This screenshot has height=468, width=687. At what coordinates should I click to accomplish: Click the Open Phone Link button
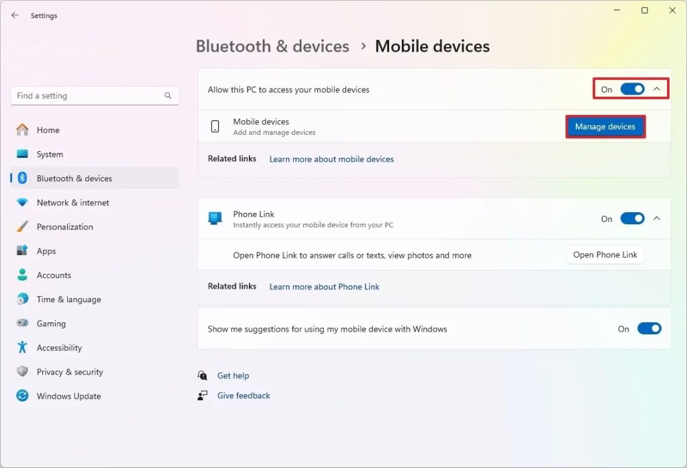[x=605, y=255]
